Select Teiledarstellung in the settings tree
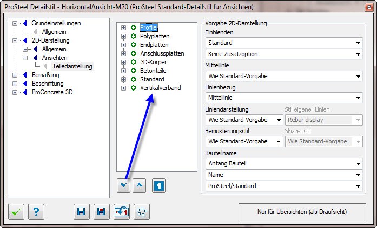The height and width of the screenshot is (228, 377). pos(72,66)
